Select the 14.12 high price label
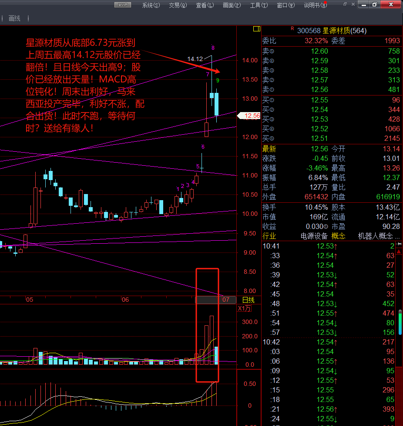 coord(195,59)
